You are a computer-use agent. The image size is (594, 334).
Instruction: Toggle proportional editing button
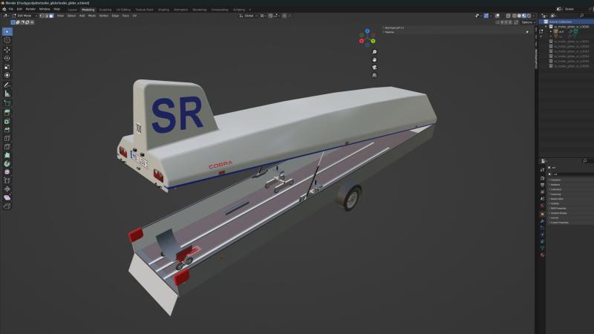[x=284, y=16]
